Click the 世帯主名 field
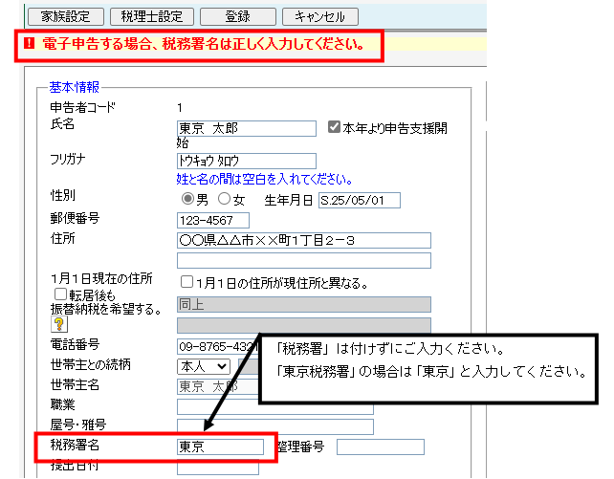The height and width of the screenshot is (479, 614). (x=218, y=386)
